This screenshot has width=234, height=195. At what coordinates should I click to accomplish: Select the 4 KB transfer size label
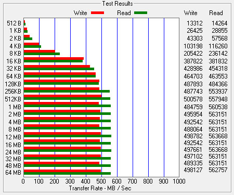[15, 46]
